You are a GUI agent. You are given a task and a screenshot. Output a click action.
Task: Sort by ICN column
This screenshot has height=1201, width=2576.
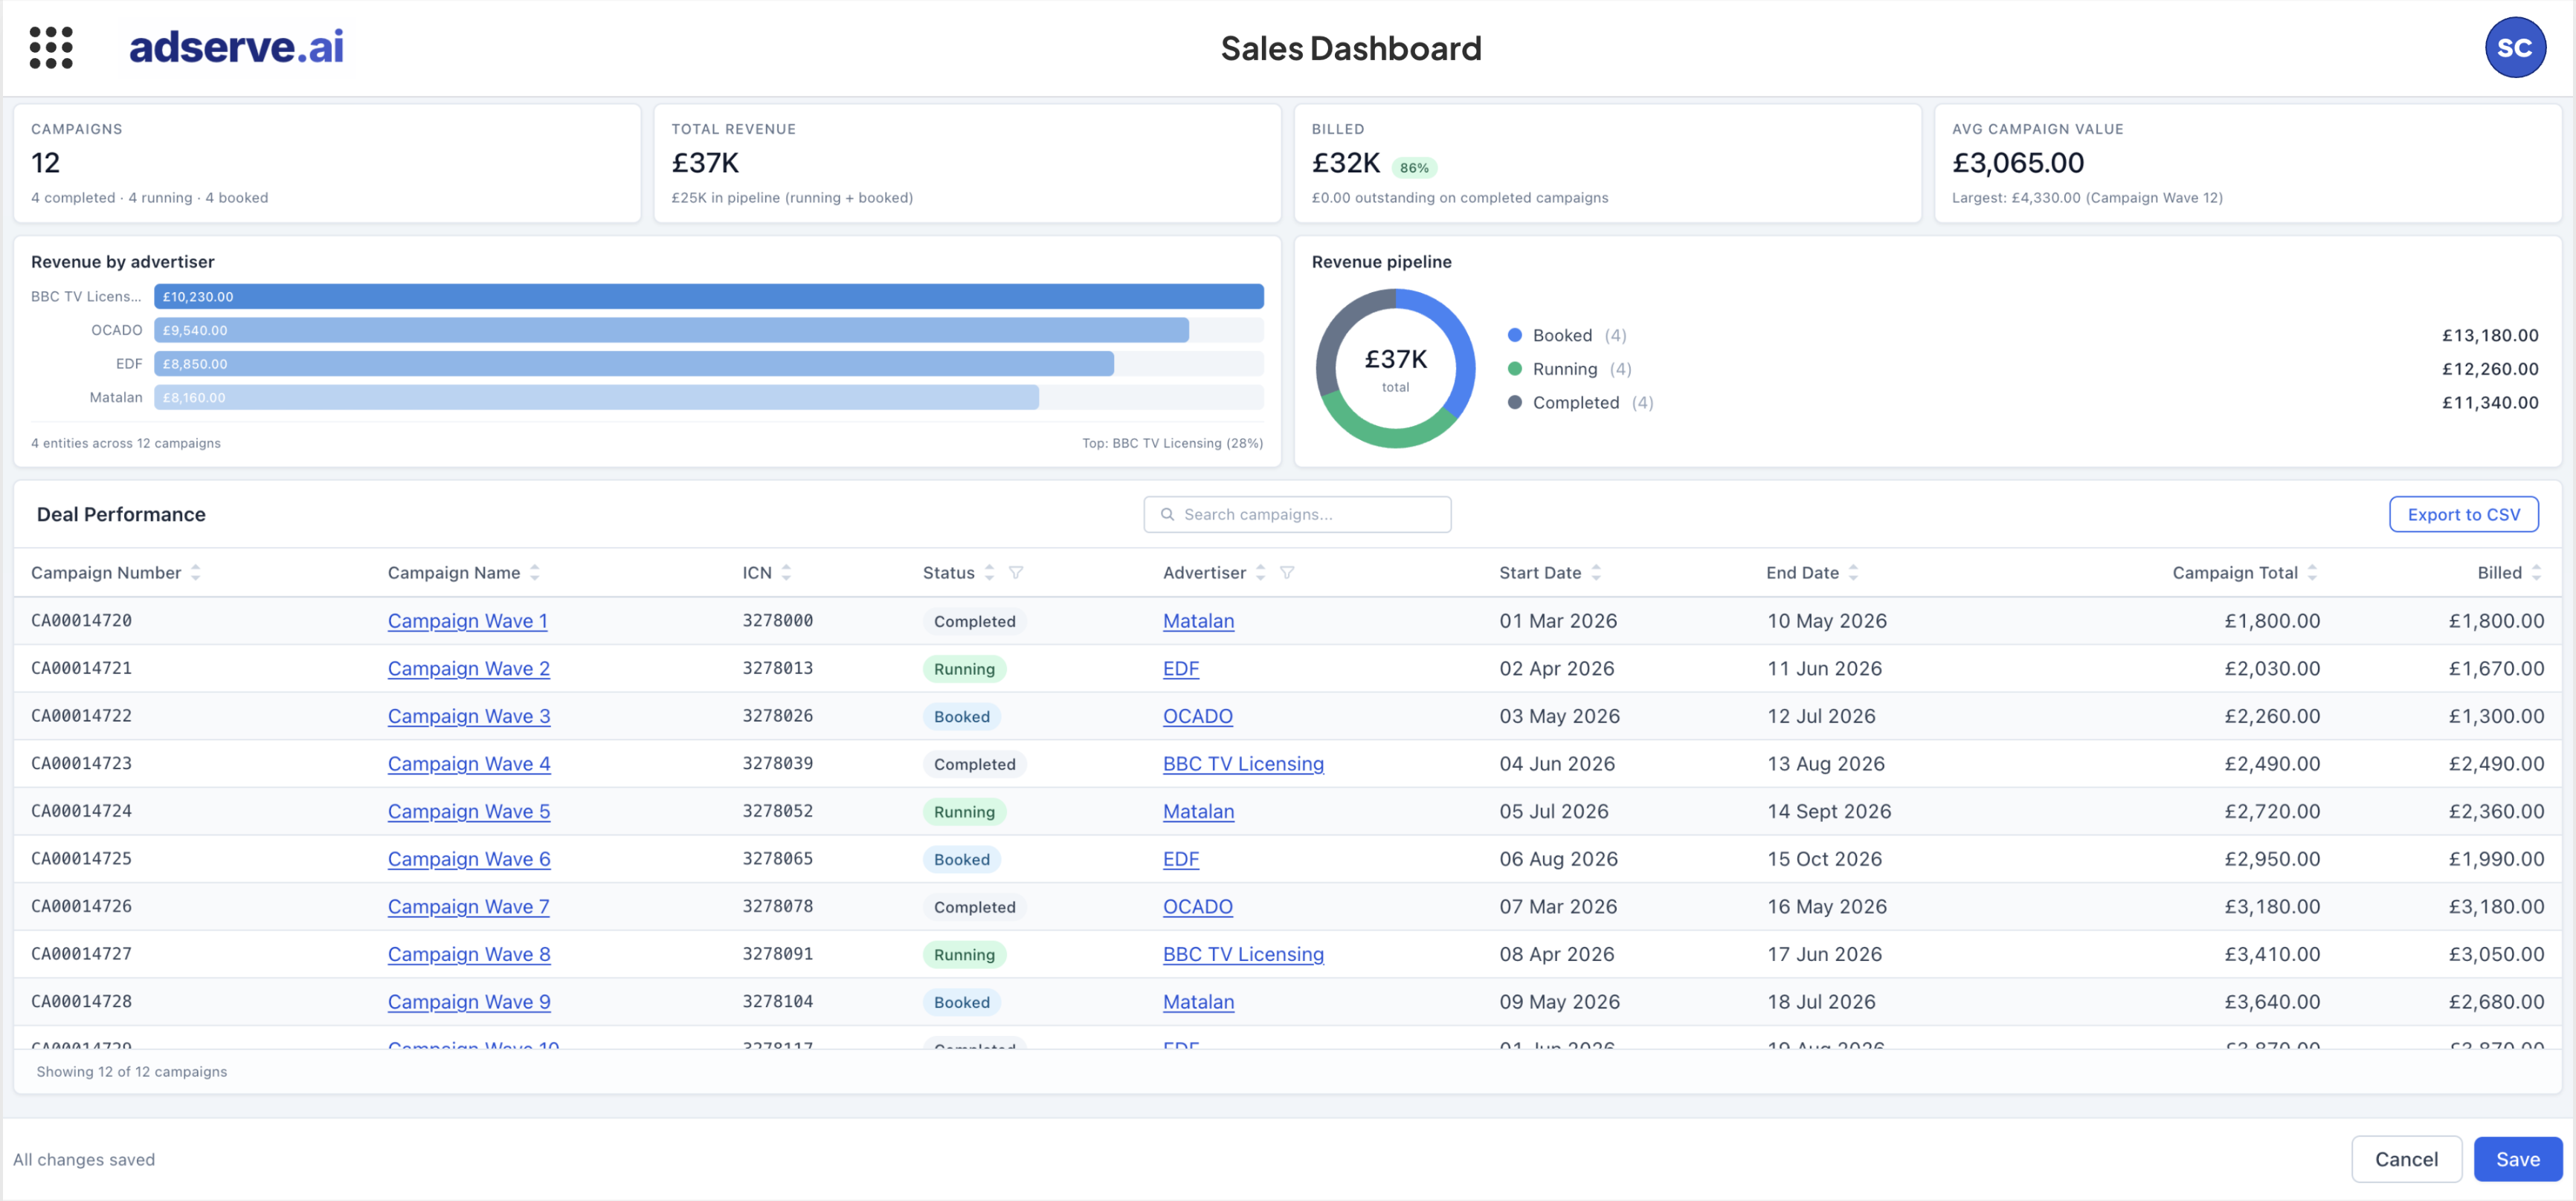786,572
